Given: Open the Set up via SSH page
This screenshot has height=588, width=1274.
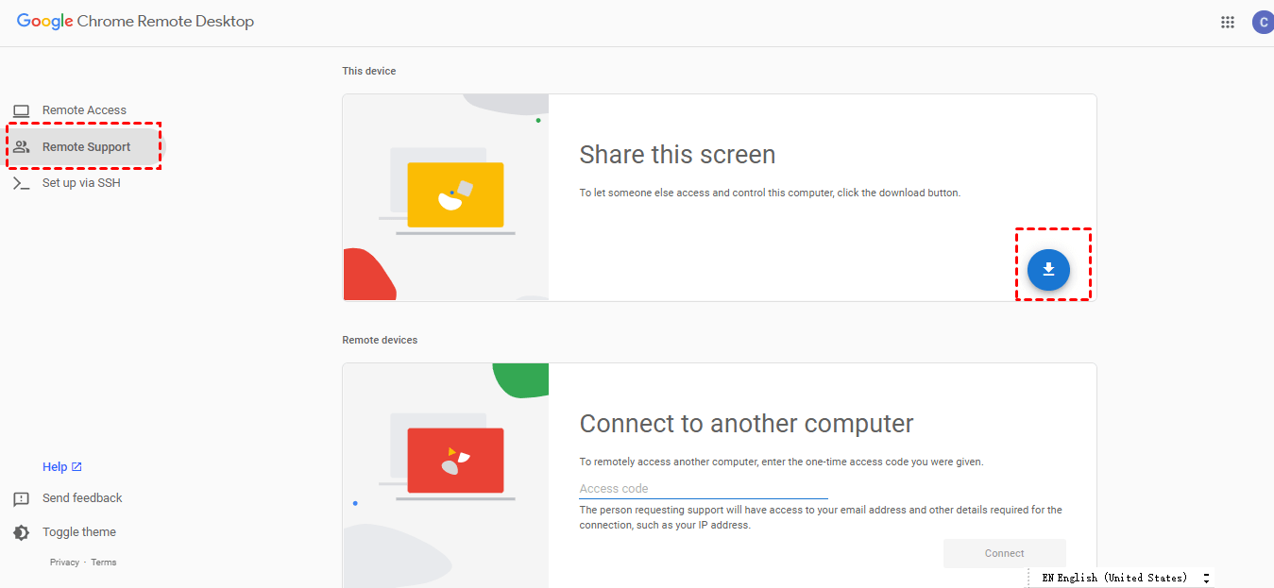Looking at the screenshot, I should coord(81,183).
